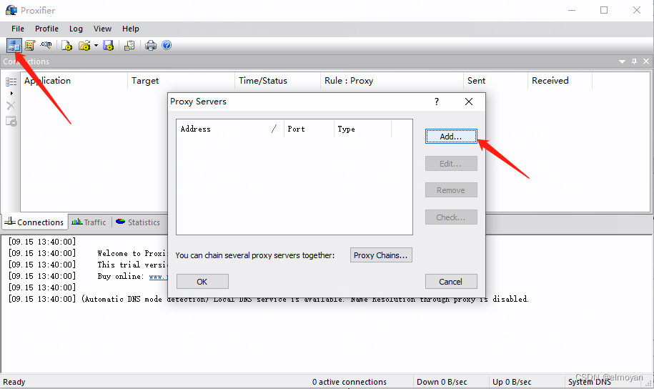Click the Target column header
The height and width of the screenshot is (389, 654).
181,81
